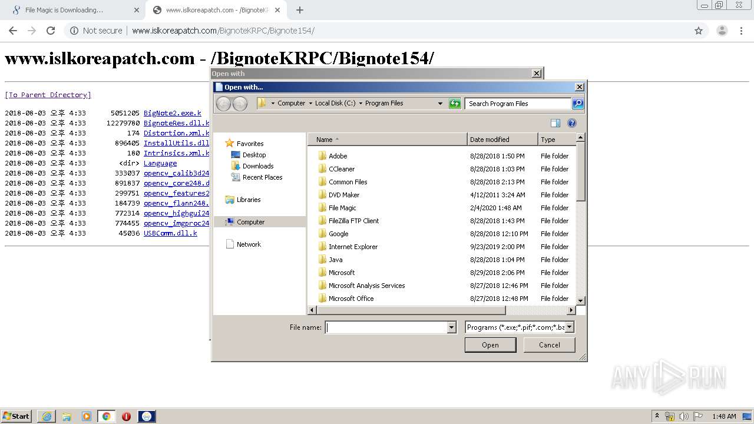
Task: Click the Cancel button
Action: (x=550, y=345)
